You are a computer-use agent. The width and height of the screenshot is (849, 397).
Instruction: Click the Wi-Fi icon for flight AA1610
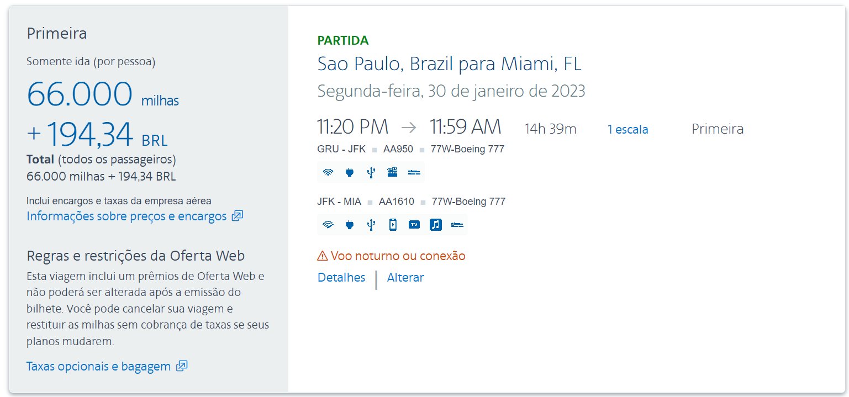click(328, 225)
